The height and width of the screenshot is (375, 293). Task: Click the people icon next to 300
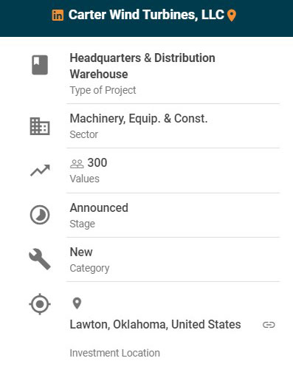[77, 164]
